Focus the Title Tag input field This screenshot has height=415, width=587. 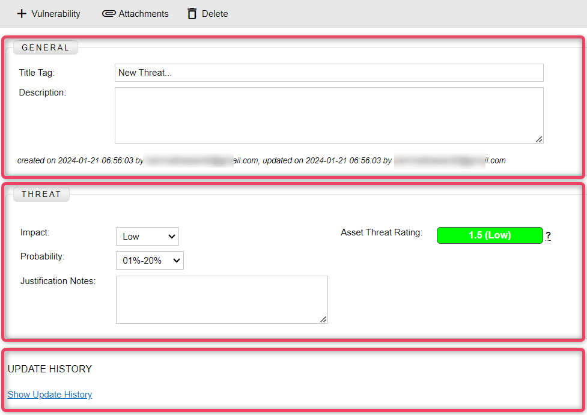329,73
